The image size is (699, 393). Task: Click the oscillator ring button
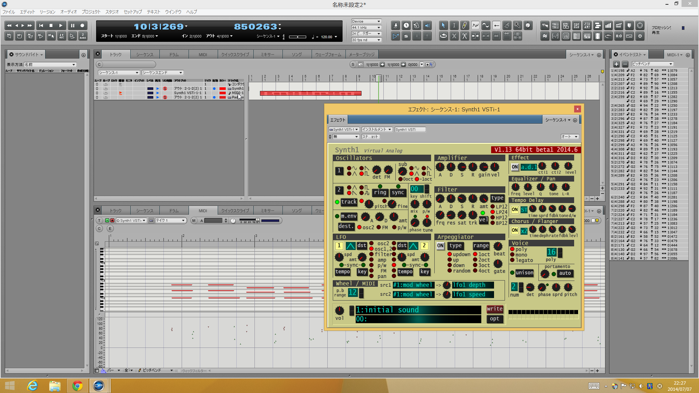point(380,192)
